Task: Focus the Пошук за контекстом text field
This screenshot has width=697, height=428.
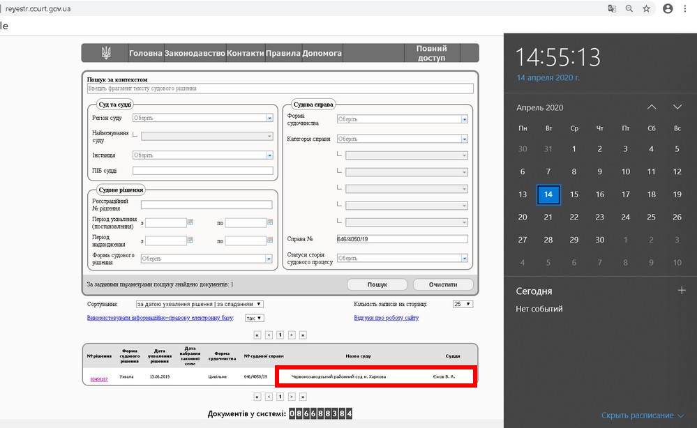Action: [x=280, y=89]
